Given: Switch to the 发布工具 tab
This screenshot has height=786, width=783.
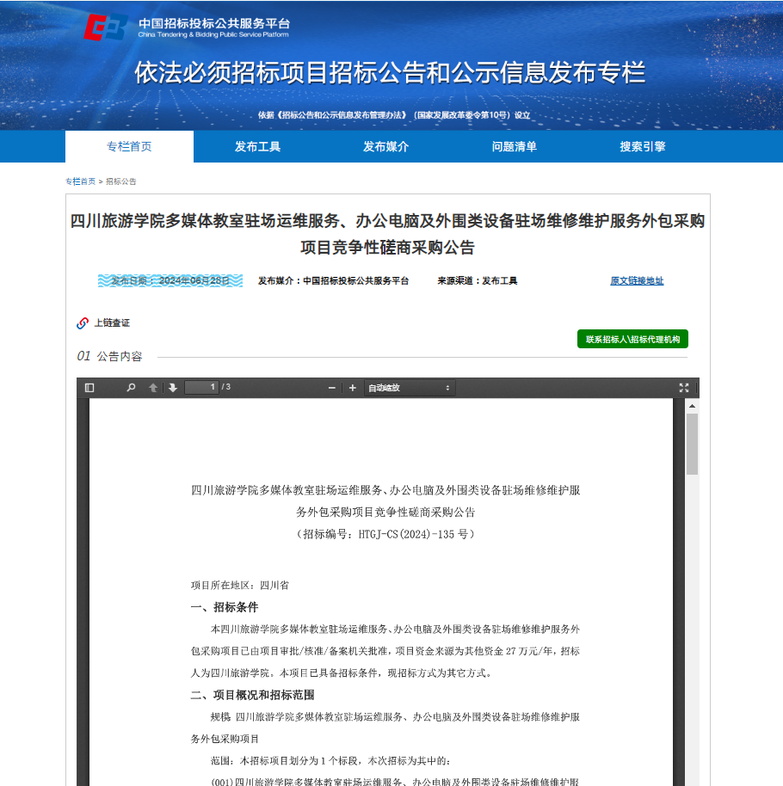Looking at the screenshot, I should [x=258, y=146].
